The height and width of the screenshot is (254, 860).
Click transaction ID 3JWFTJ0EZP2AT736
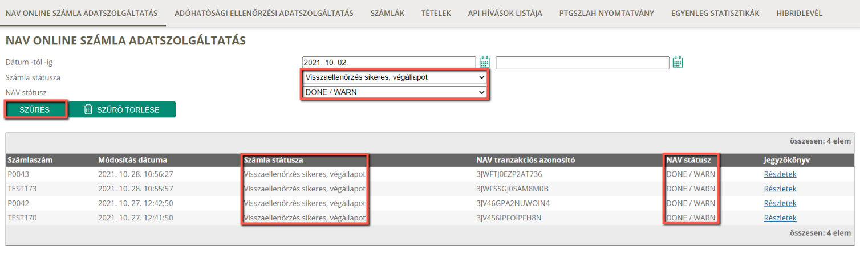tap(509, 174)
